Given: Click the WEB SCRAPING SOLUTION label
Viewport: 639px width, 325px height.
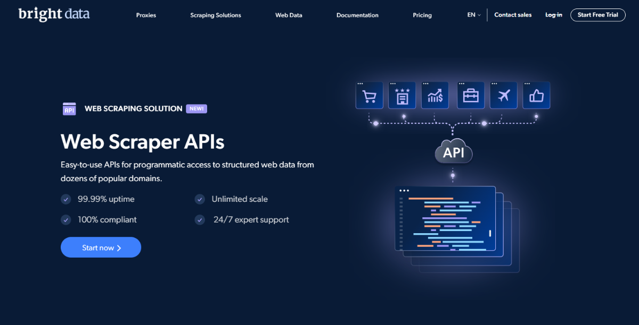Looking at the screenshot, I should point(133,109).
